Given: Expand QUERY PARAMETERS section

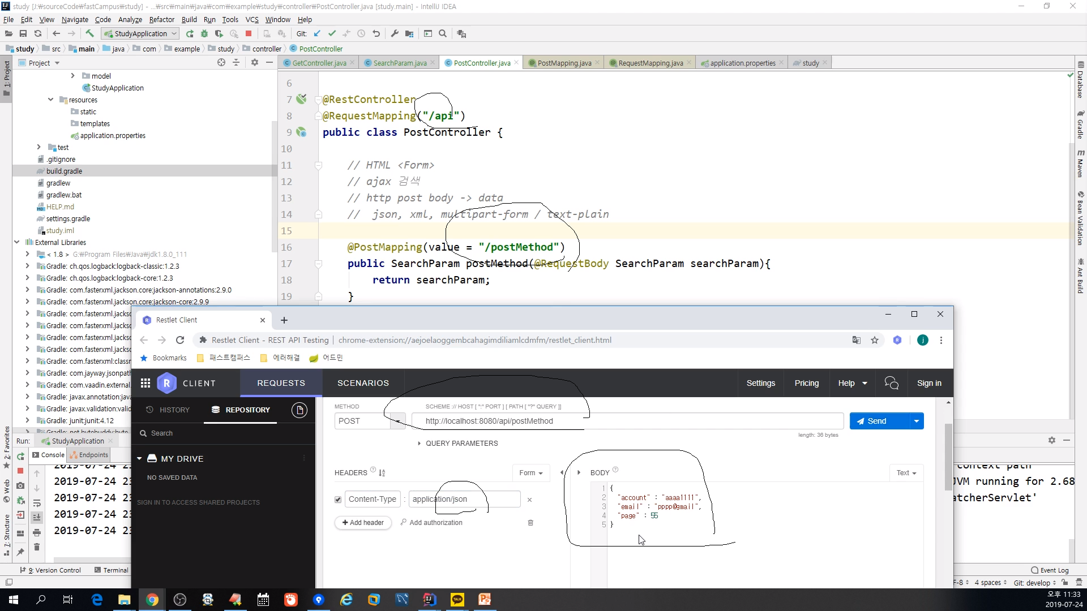Looking at the screenshot, I should click(x=419, y=444).
